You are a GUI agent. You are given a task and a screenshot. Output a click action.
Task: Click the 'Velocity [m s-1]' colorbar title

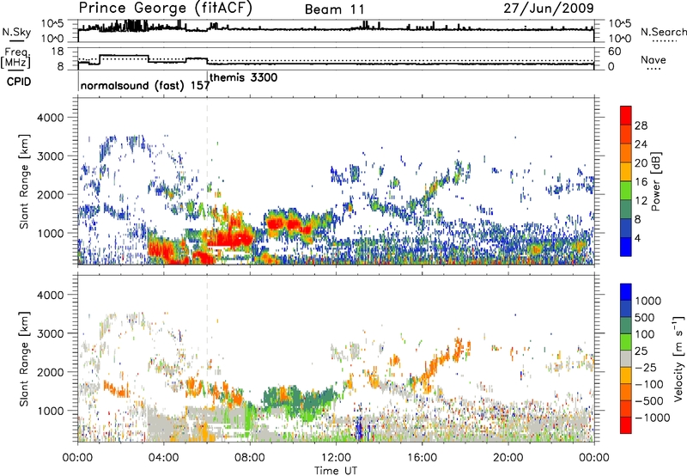coord(679,358)
